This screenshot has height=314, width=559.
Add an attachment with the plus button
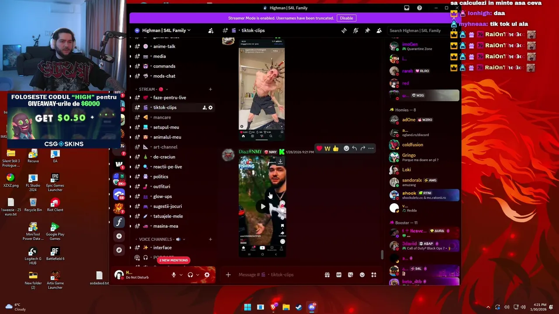(228, 275)
